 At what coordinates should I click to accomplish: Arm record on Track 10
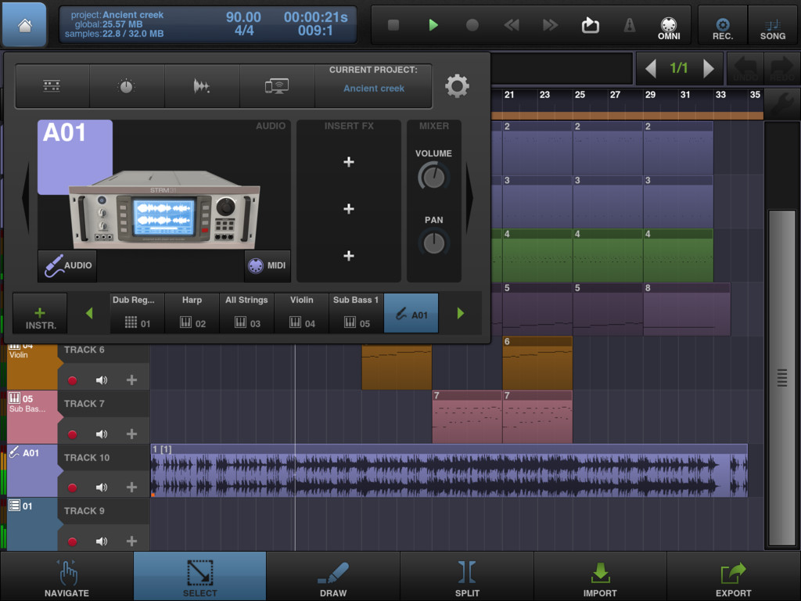tap(73, 488)
